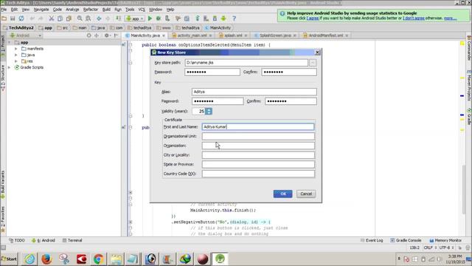
Task: Click the Key store path field
Action: (x=246, y=63)
